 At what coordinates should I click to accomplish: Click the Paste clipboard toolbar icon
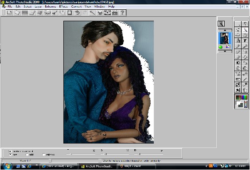70,13
